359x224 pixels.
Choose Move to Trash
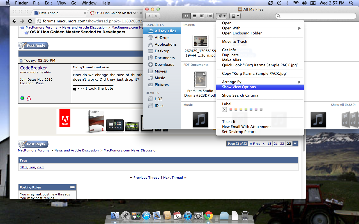(260, 42)
